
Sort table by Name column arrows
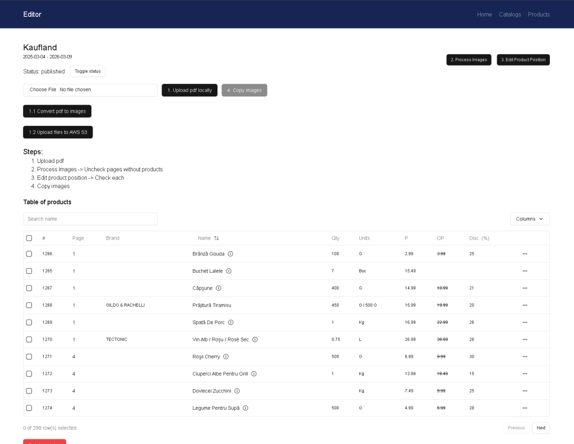point(216,238)
